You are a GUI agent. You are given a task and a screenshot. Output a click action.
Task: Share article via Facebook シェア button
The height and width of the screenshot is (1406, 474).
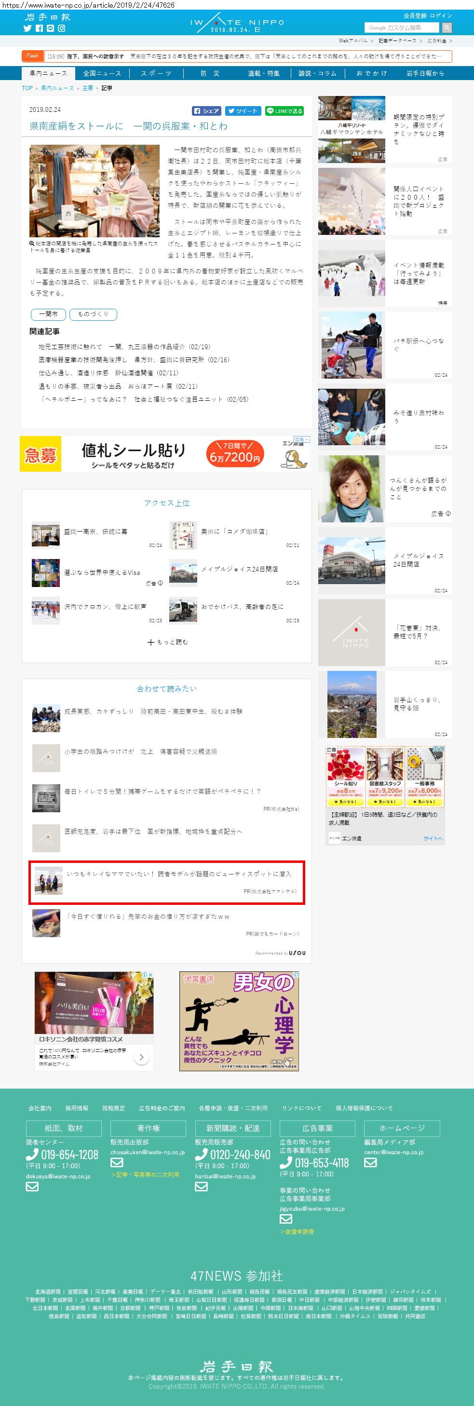pos(206,111)
